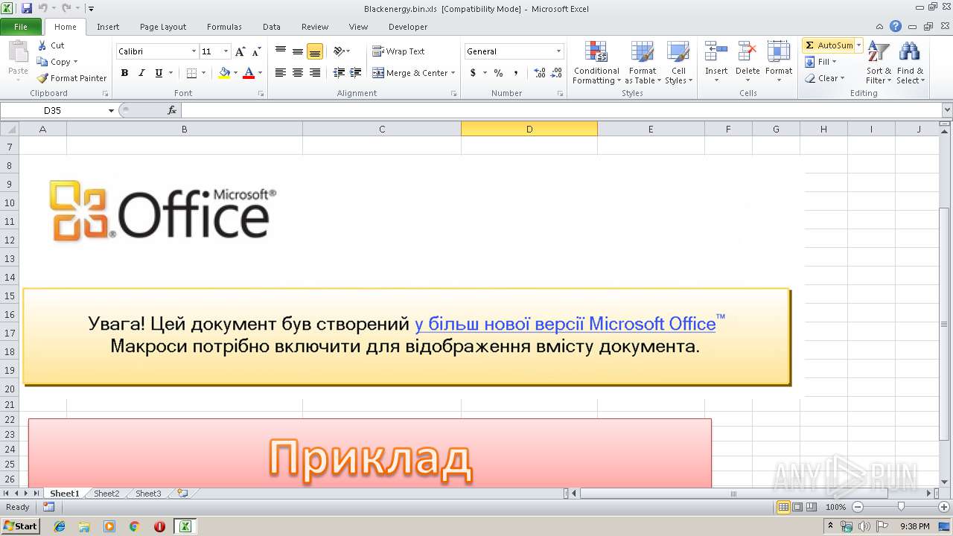This screenshot has height=536, width=953.
Task: Click the Borders icon
Action: (191, 73)
